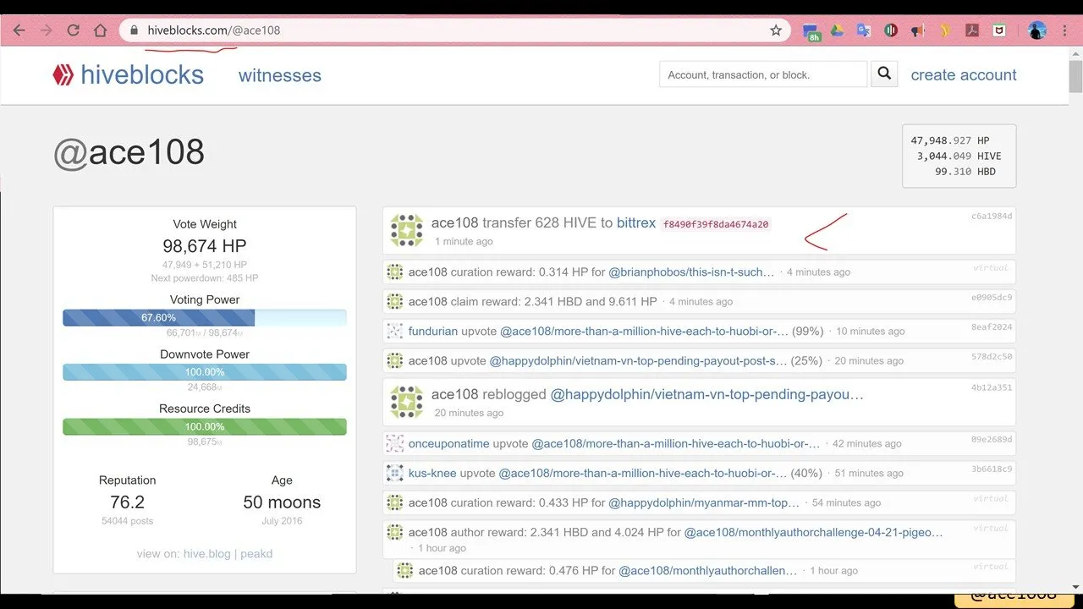Image resolution: width=1083 pixels, height=609 pixels.
Task: Click the 47,948.927 HP balance
Action: click(950, 141)
